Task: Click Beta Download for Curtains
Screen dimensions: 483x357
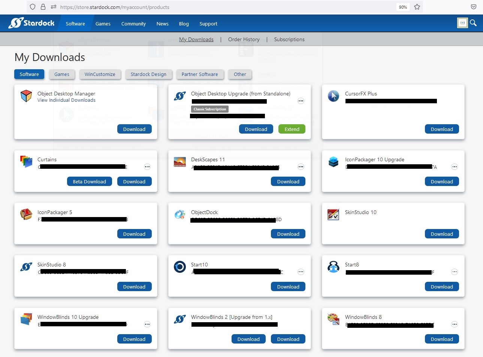Action: tap(89, 181)
